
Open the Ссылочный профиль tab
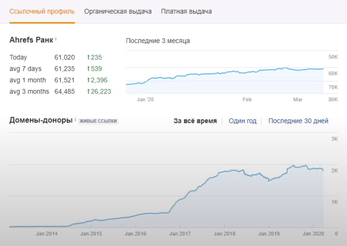coord(42,11)
